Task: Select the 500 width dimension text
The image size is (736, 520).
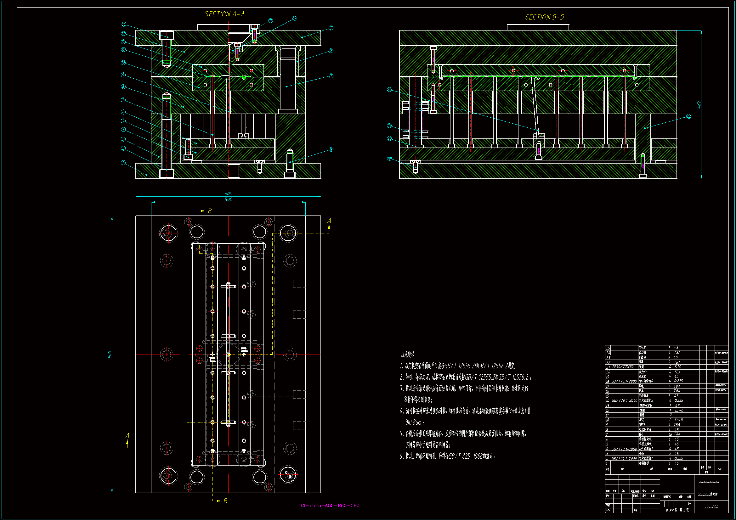Action: coord(228,200)
